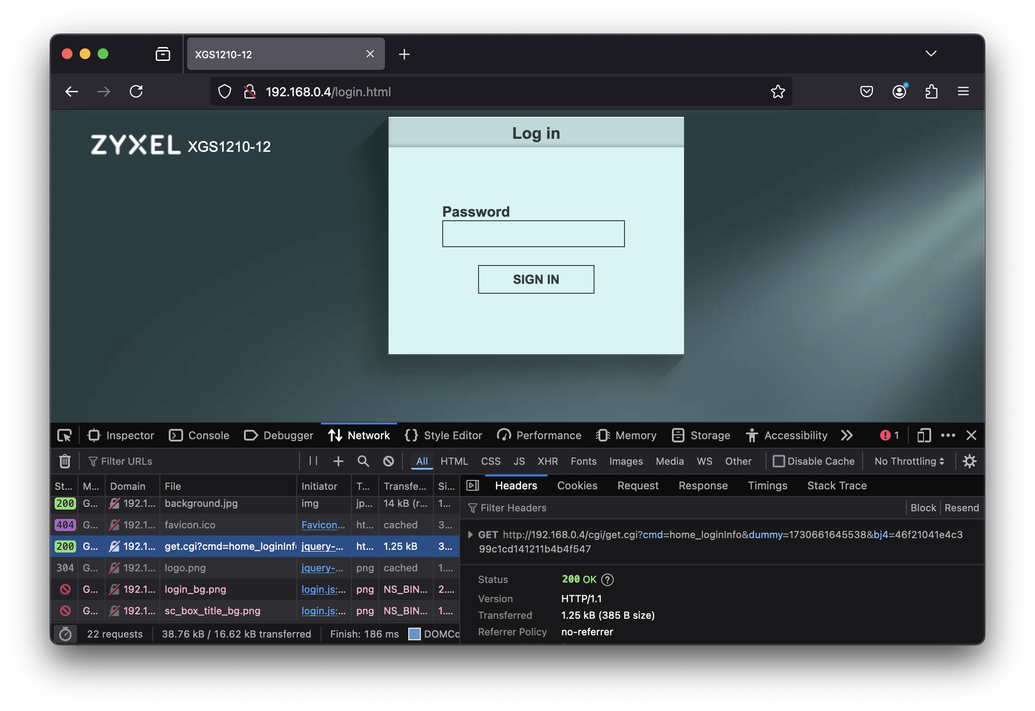Toggle responsive design mode icon
Image resolution: width=1035 pixels, height=711 pixels.
point(924,435)
